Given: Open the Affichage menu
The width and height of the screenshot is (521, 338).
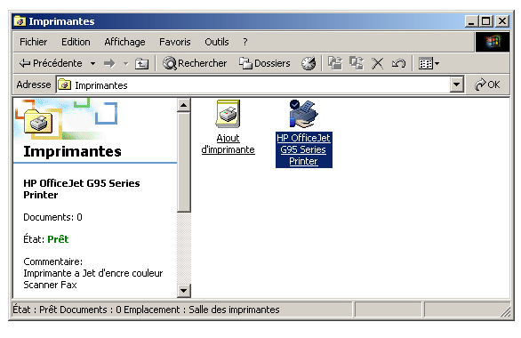Looking at the screenshot, I should click(x=124, y=42).
